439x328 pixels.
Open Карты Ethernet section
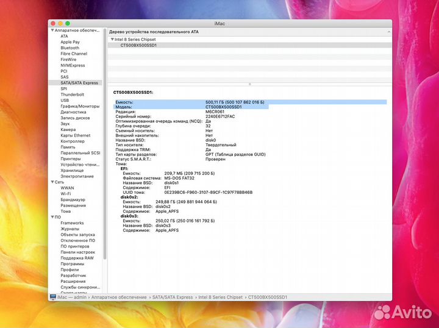76,135
